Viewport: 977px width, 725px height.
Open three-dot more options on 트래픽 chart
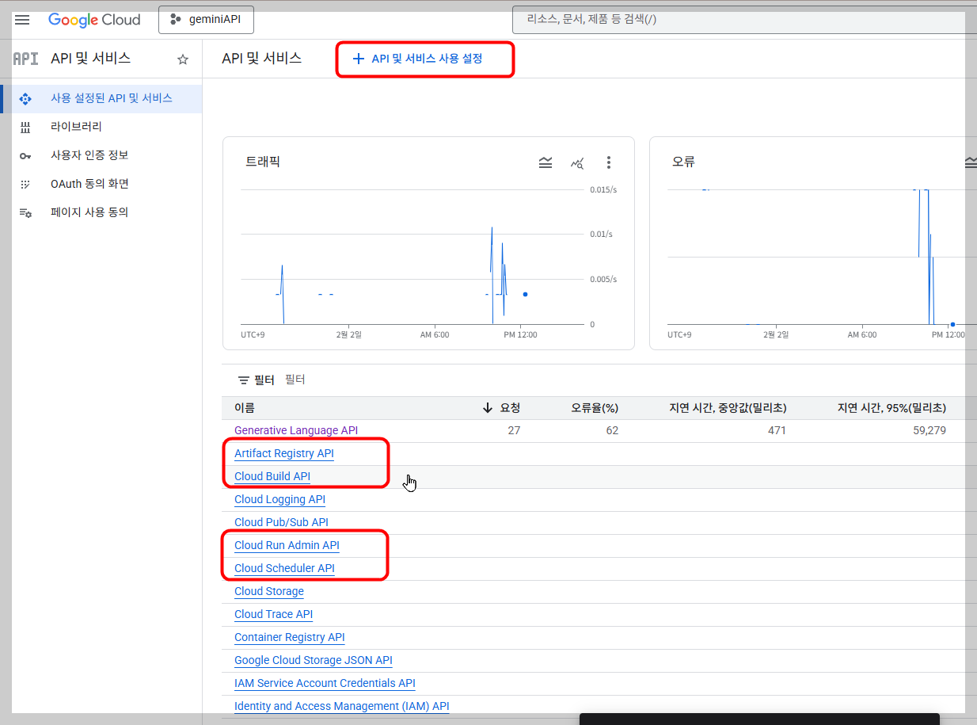coord(609,162)
